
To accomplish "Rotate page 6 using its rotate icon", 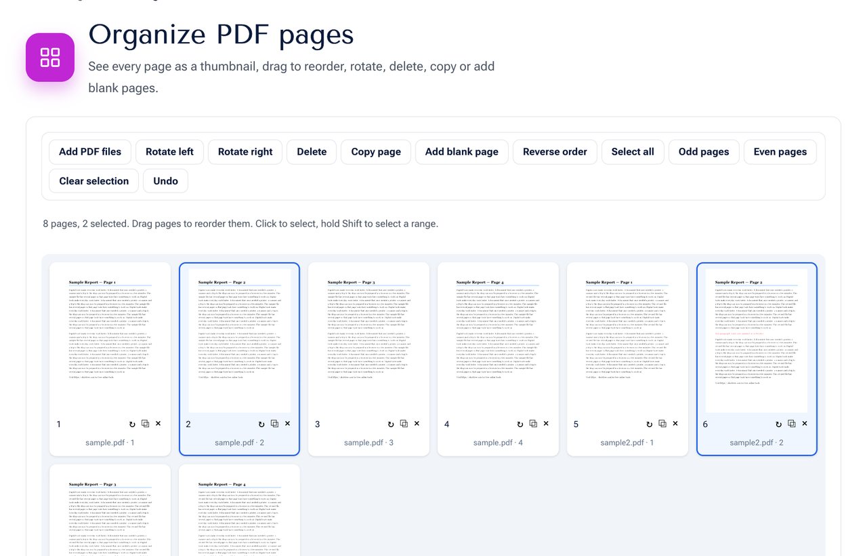I will point(779,424).
